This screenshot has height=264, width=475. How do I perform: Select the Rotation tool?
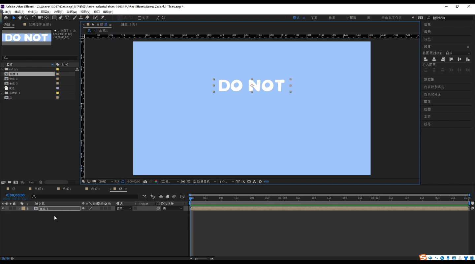34,18
